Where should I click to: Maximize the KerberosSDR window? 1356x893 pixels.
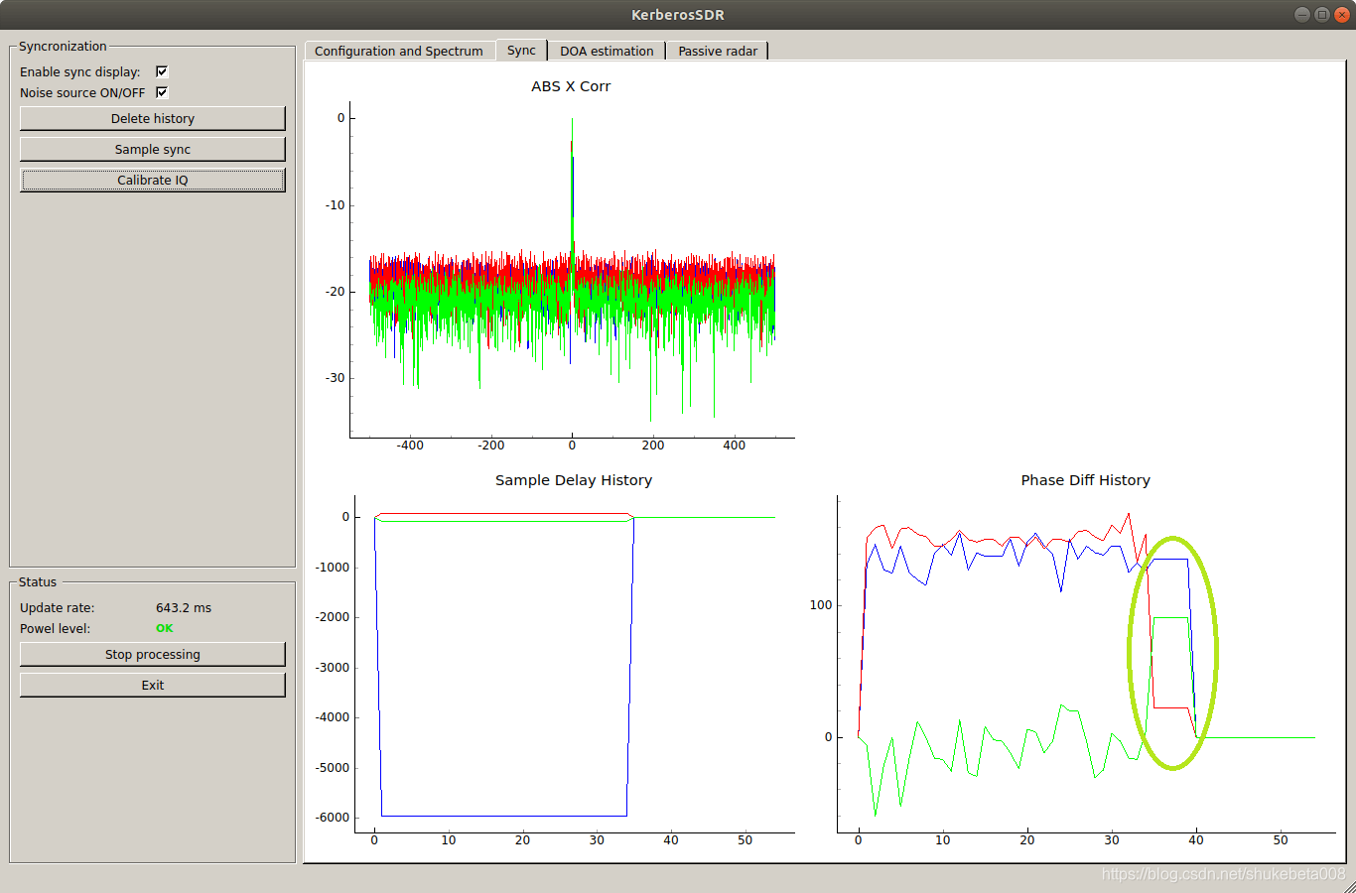(1322, 14)
